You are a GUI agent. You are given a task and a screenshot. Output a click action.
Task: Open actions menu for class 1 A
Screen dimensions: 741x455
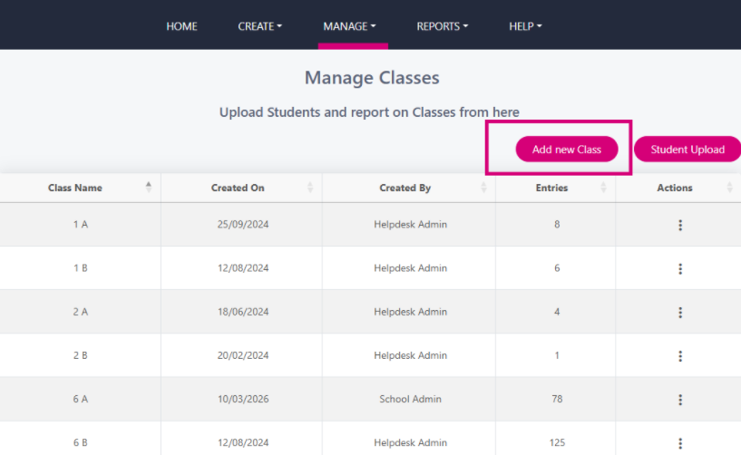[x=680, y=225]
